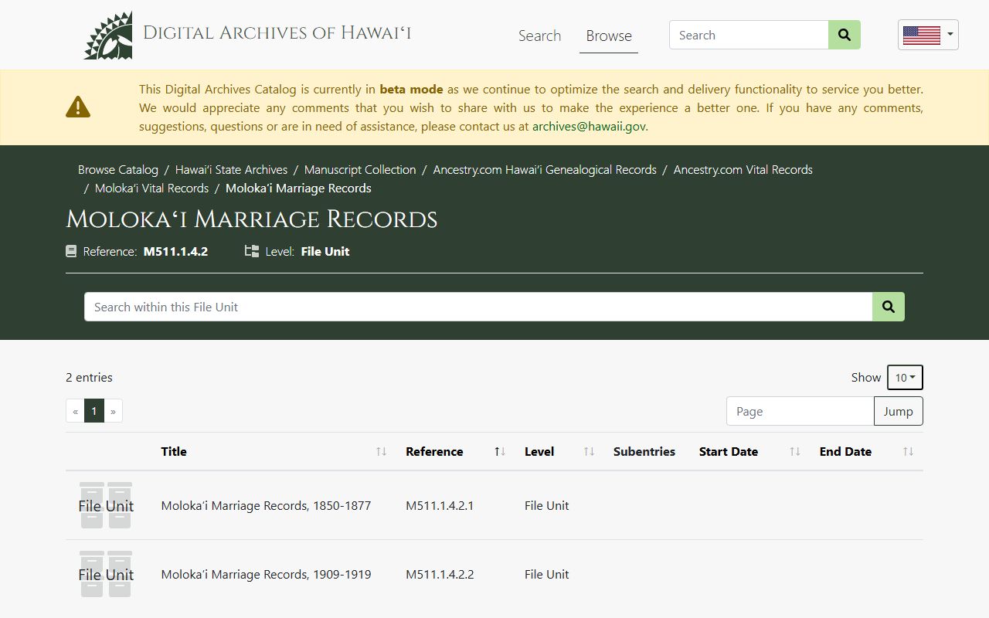Click the M511.1.4.2 reference value in header

tap(175, 251)
